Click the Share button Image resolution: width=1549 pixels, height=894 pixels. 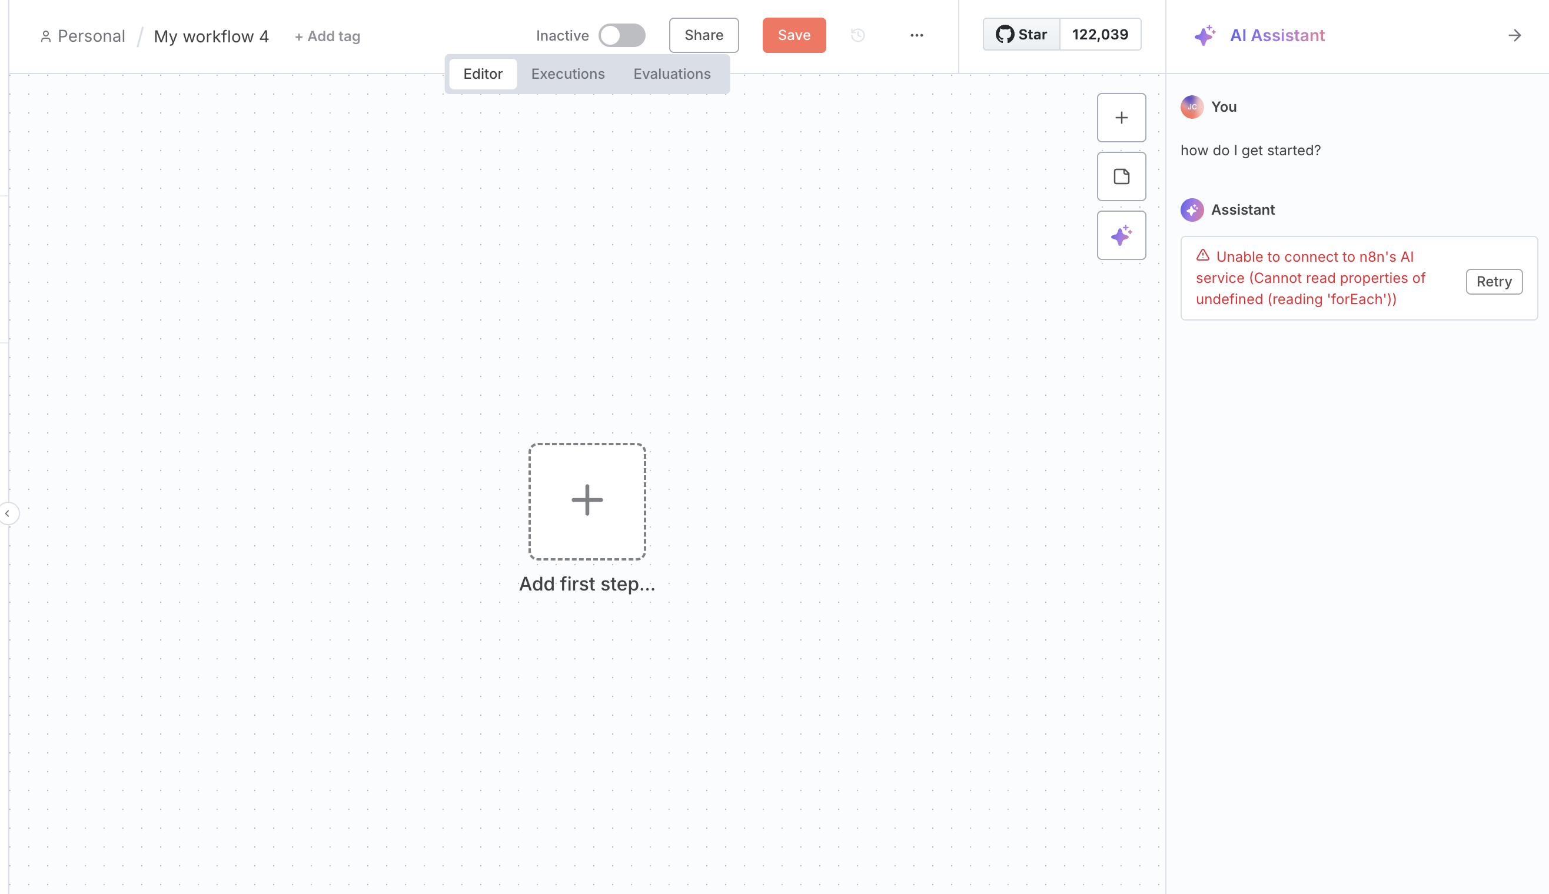click(703, 36)
